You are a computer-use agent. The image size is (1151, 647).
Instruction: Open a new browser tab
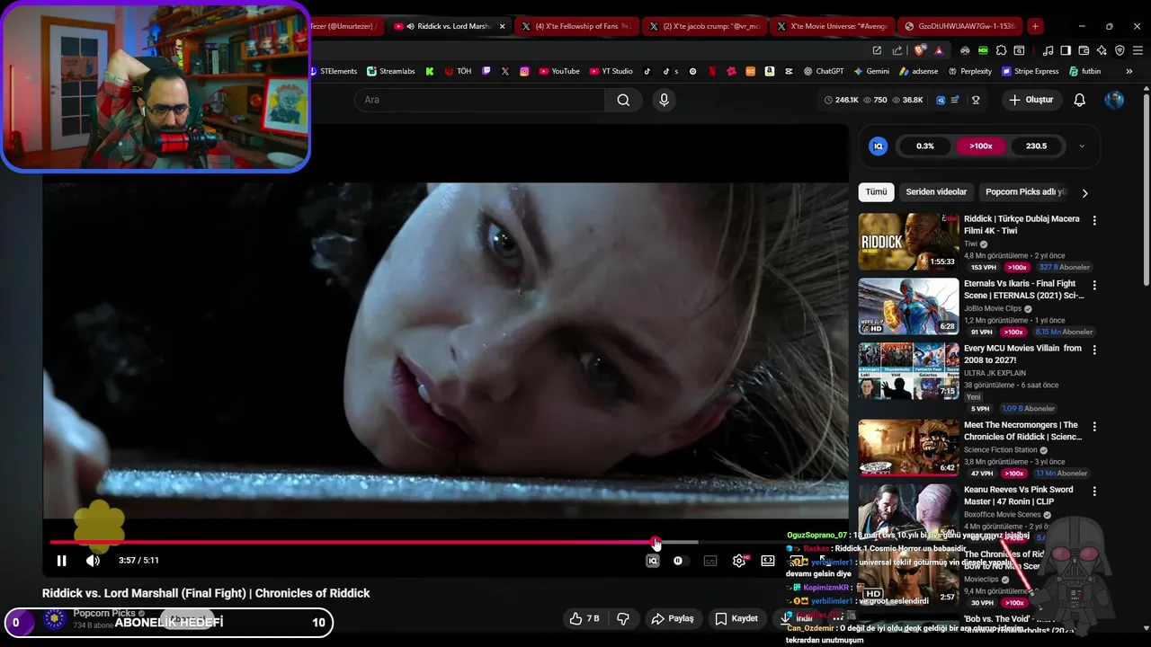[x=1035, y=26]
